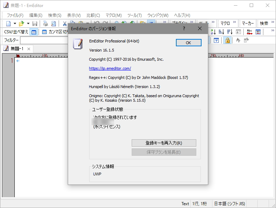
Task: Click the EmEditor title bar app icon
Action: point(6,5)
